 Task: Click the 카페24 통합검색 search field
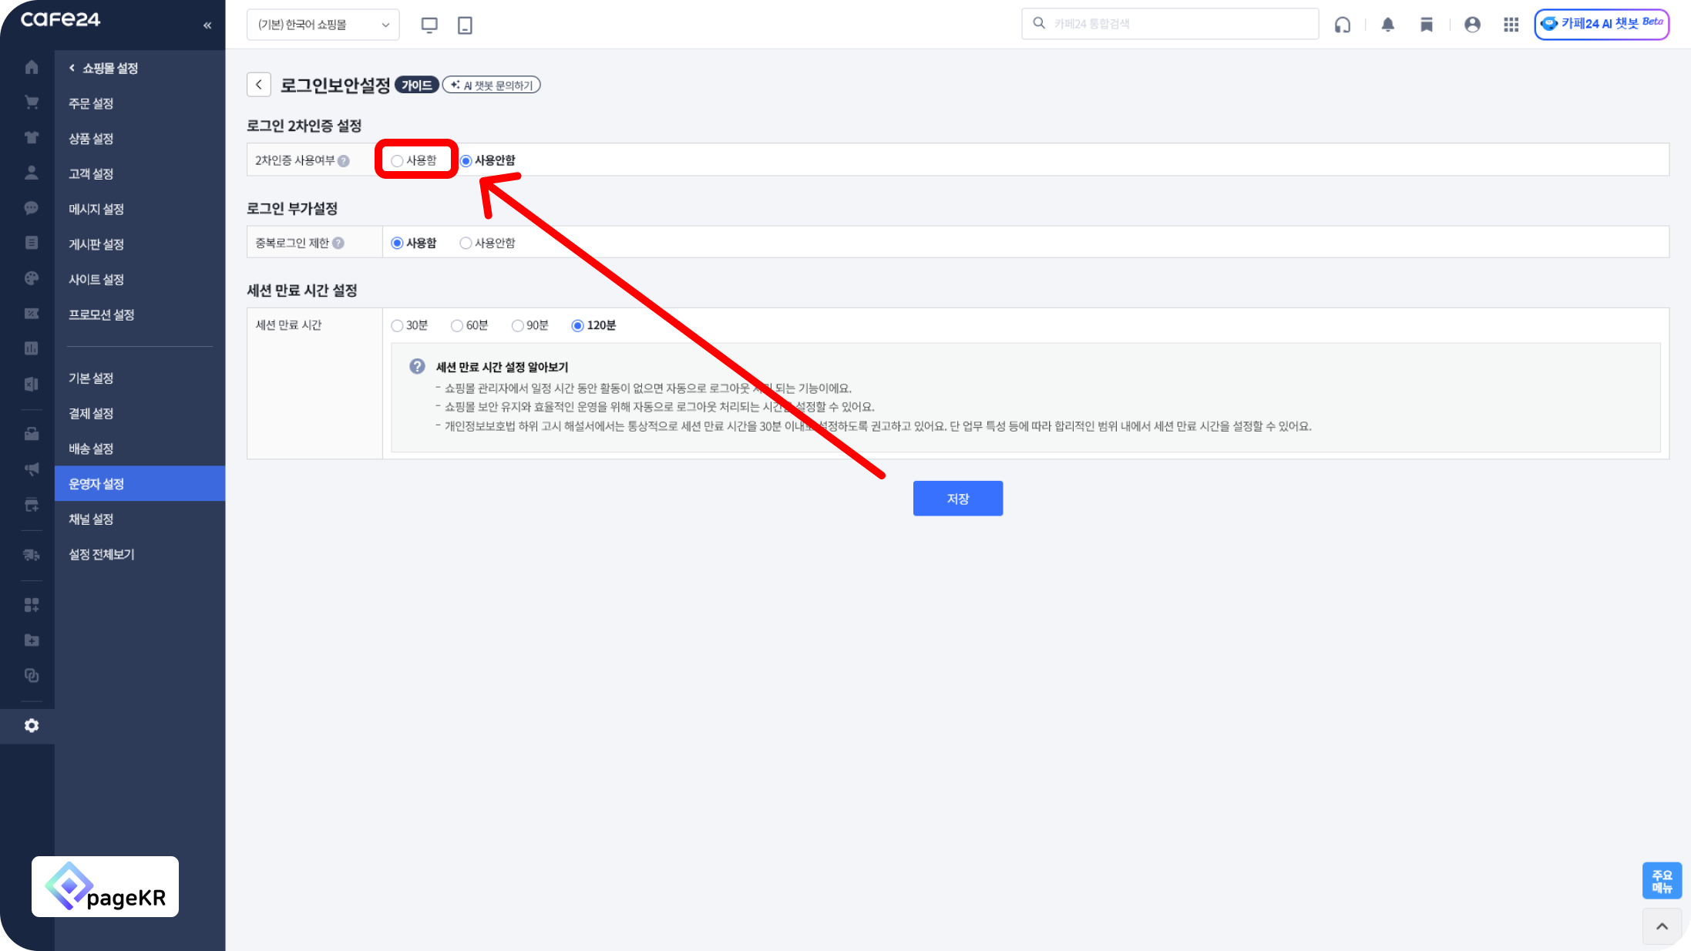1179,24
